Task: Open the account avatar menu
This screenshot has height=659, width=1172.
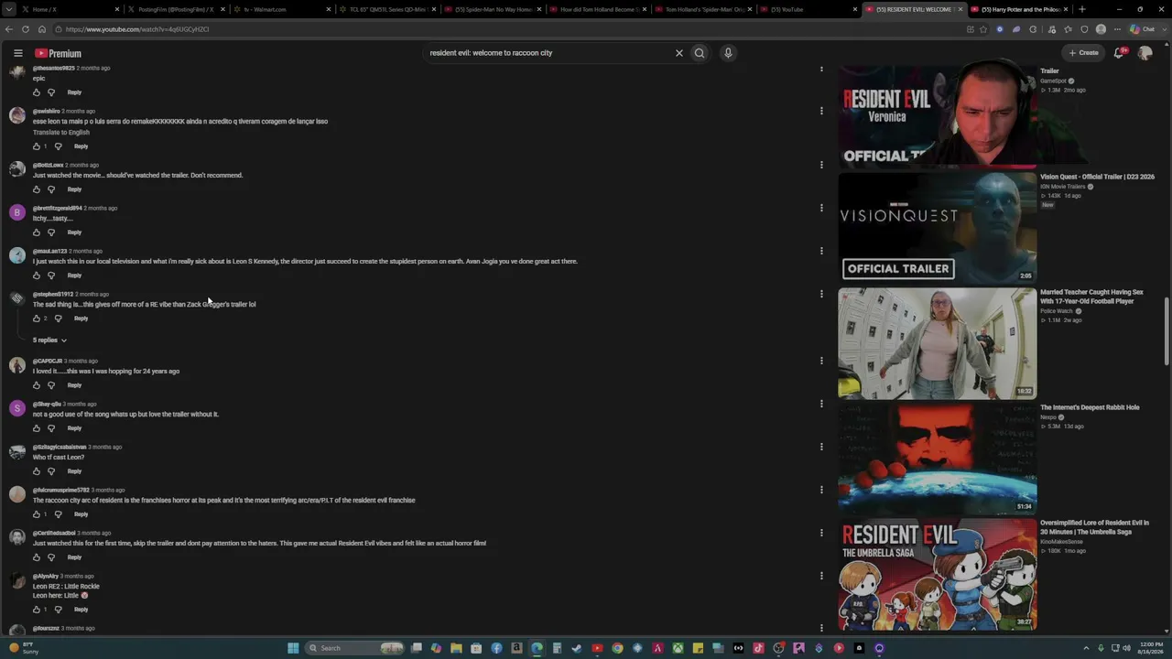Action: pos(1145,53)
